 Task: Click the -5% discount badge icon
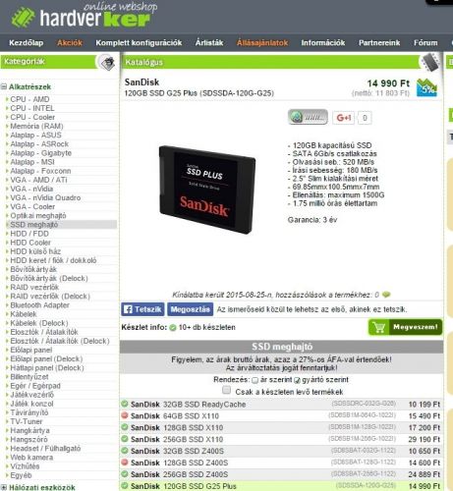[426, 87]
